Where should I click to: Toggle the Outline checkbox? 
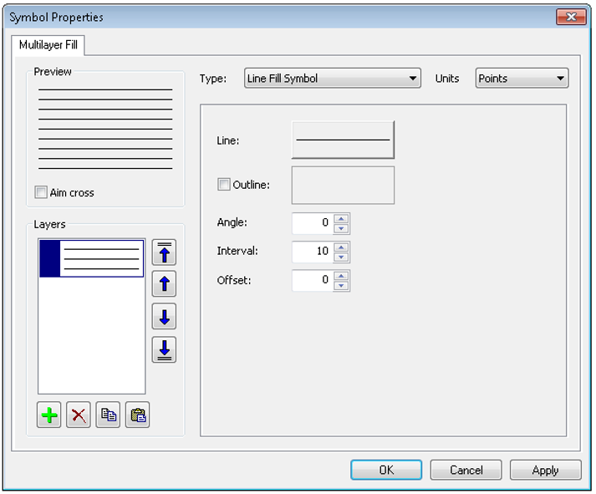click(224, 185)
